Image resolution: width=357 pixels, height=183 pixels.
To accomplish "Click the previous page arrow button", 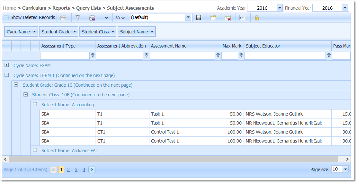I will (x=54, y=170).
